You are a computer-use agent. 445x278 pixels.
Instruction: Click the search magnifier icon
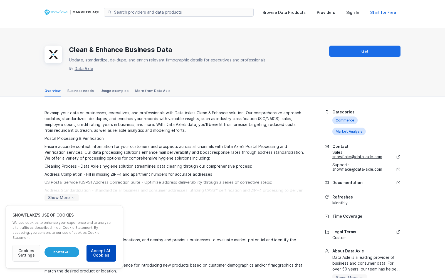(110, 12)
